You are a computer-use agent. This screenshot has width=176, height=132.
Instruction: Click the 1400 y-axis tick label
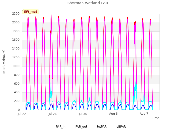click(16, 48)
